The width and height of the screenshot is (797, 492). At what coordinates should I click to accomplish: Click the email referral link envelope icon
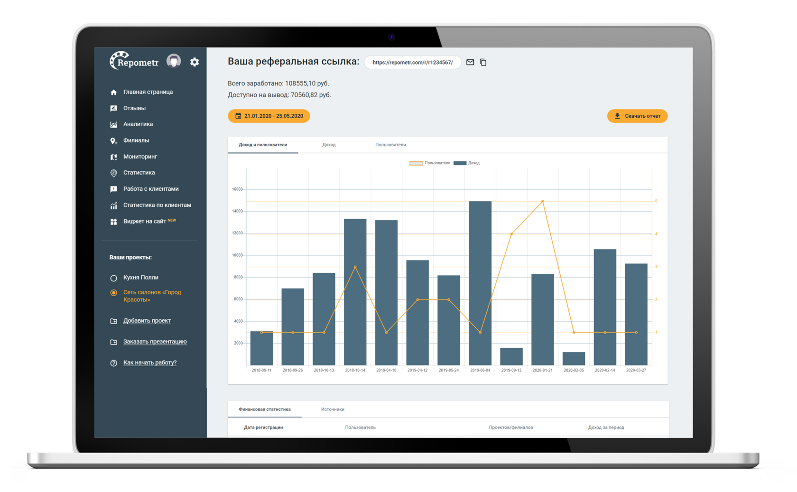[x=470, y=62]
